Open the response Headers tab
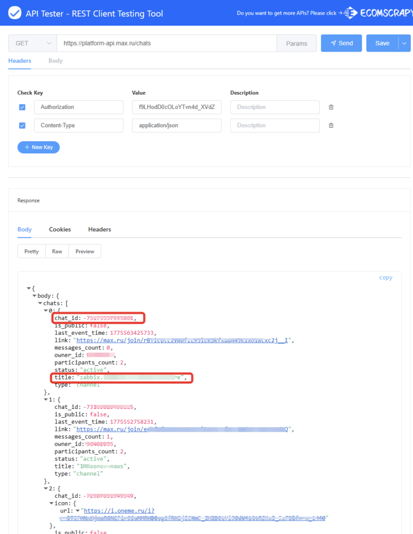Image resolution: width=413 pixels, height=534 pixels. point(99,229)
